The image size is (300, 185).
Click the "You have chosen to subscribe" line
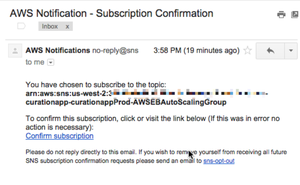click(x=96, y=85)
